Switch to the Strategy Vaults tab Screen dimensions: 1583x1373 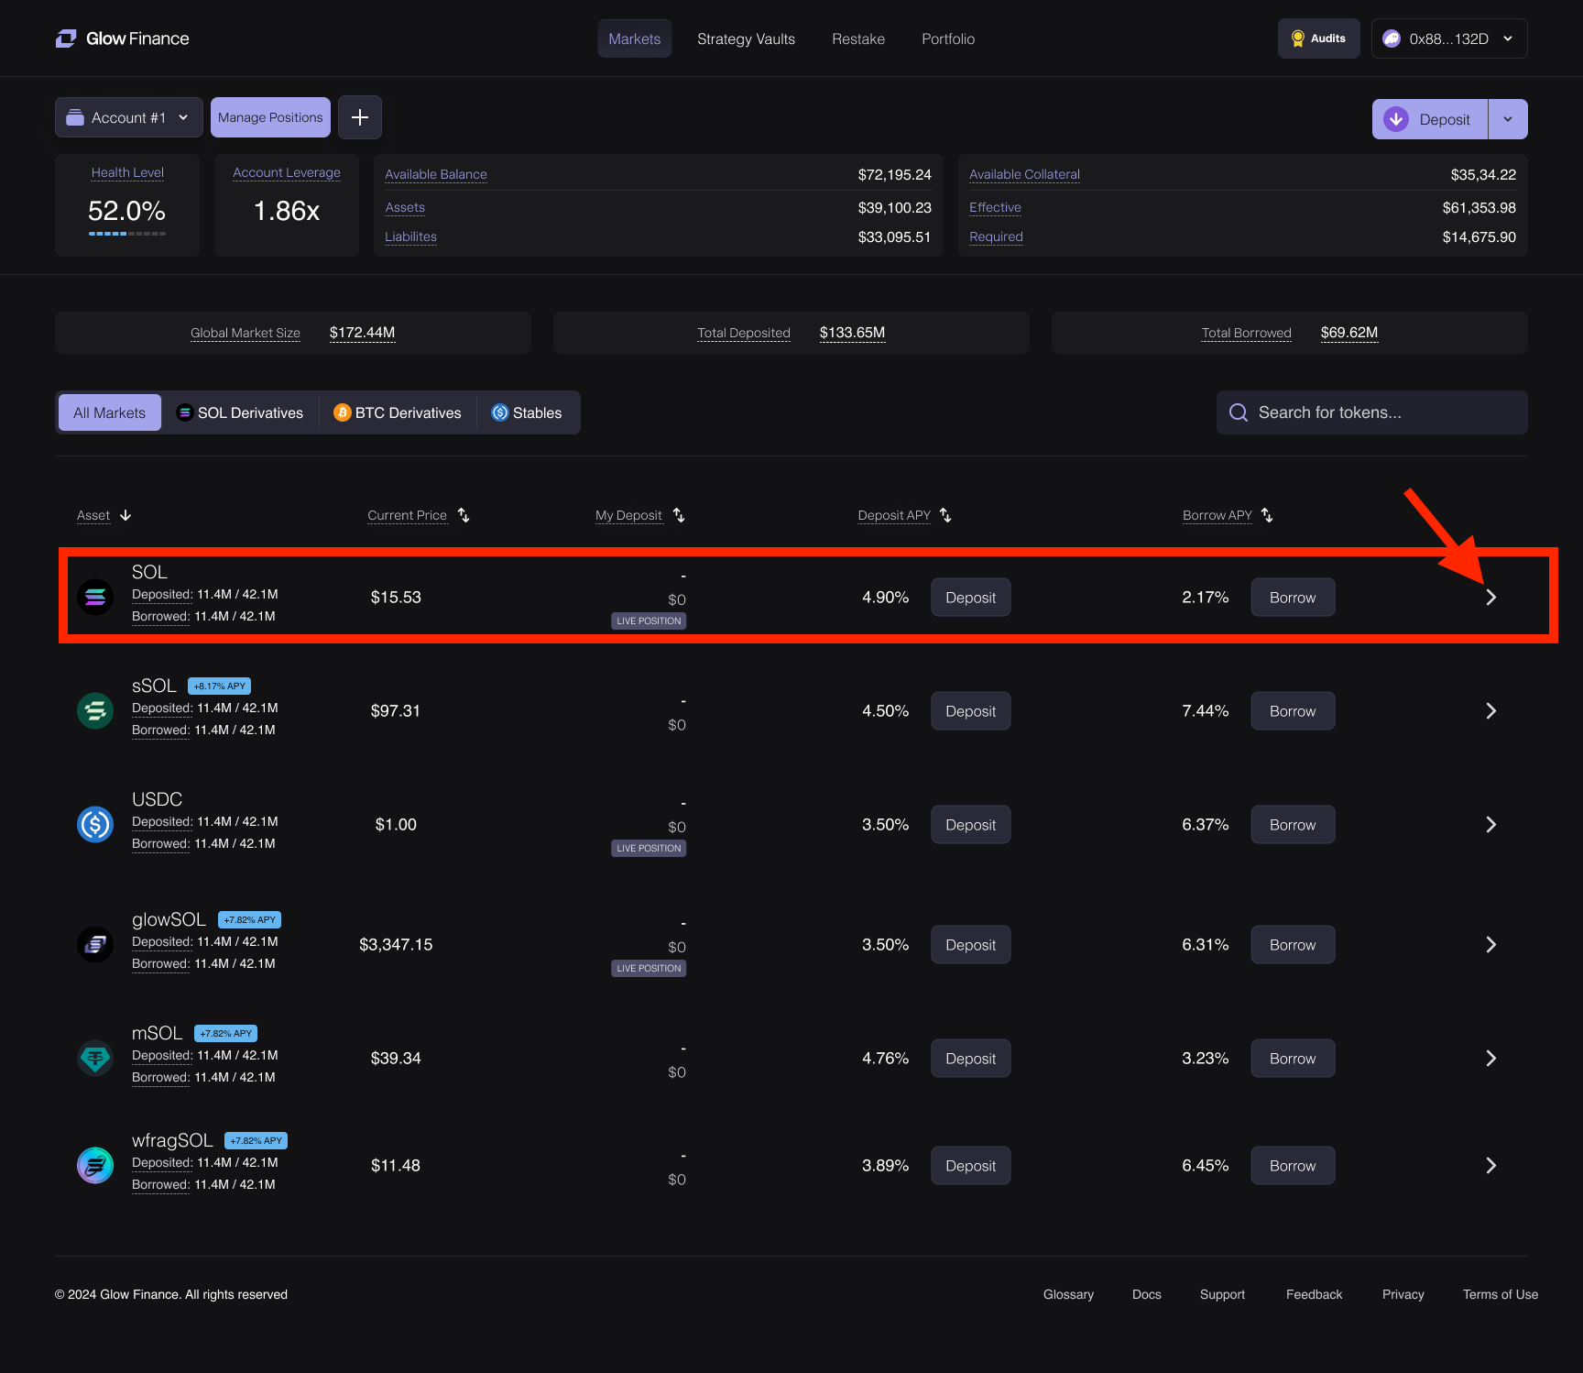[746, 38]
